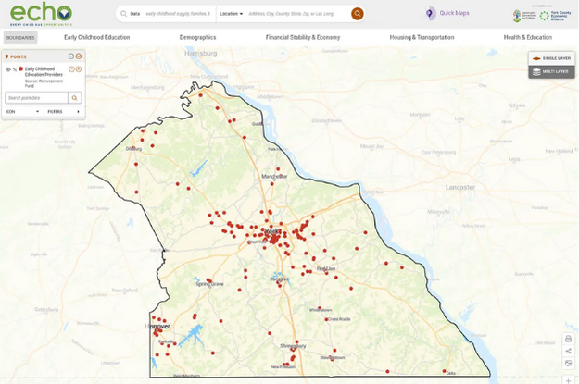Switch to Multi Layer mode

pos(551,71)
